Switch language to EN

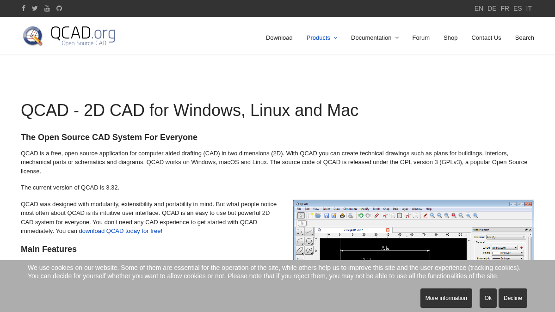click(479, 8)
